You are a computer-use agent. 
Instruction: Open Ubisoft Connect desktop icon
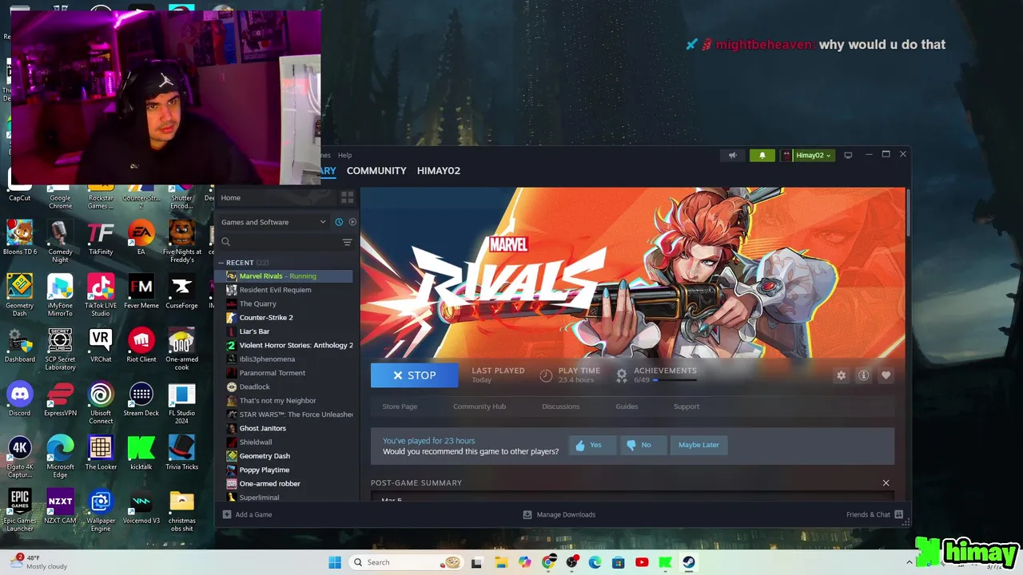(x=101, y=402)
